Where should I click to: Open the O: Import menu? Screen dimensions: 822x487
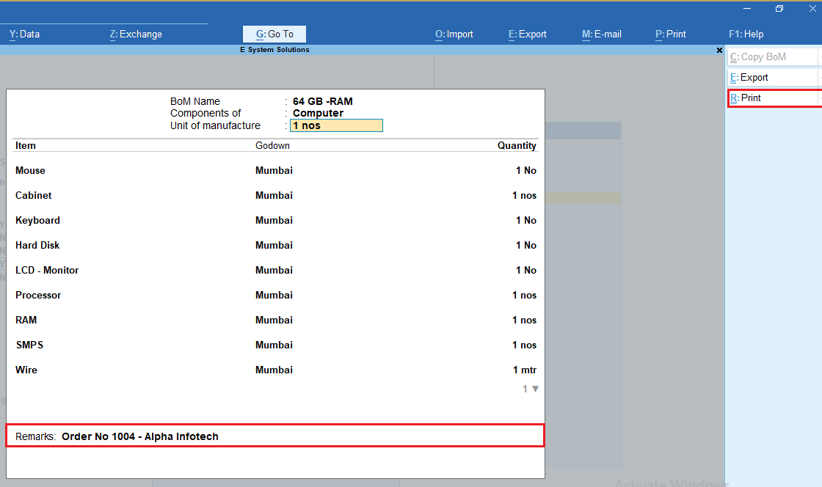click(454, 34)
